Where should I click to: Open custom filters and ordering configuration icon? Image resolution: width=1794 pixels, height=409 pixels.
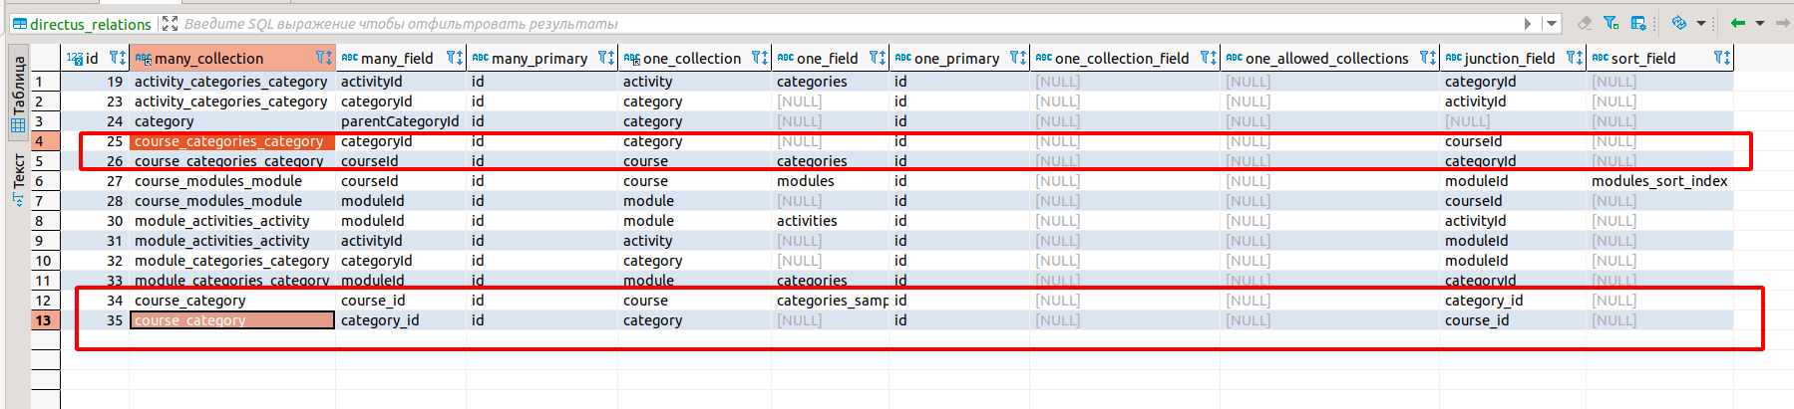pos(1638,23)
